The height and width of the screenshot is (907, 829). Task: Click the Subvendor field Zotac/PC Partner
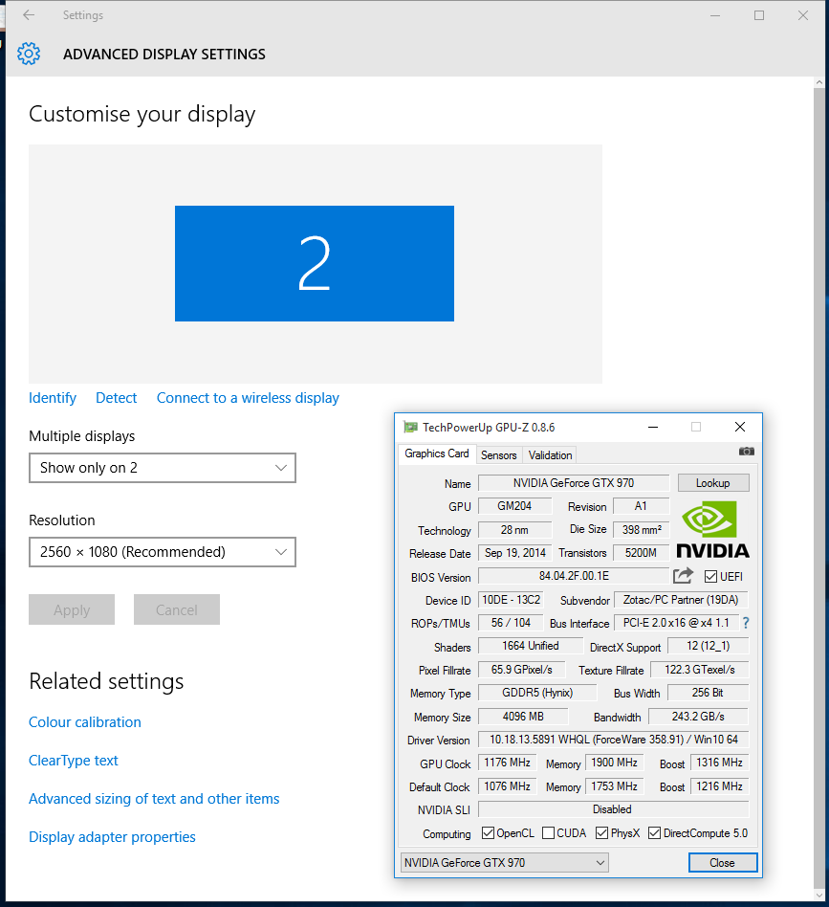[x=681, y=600]
